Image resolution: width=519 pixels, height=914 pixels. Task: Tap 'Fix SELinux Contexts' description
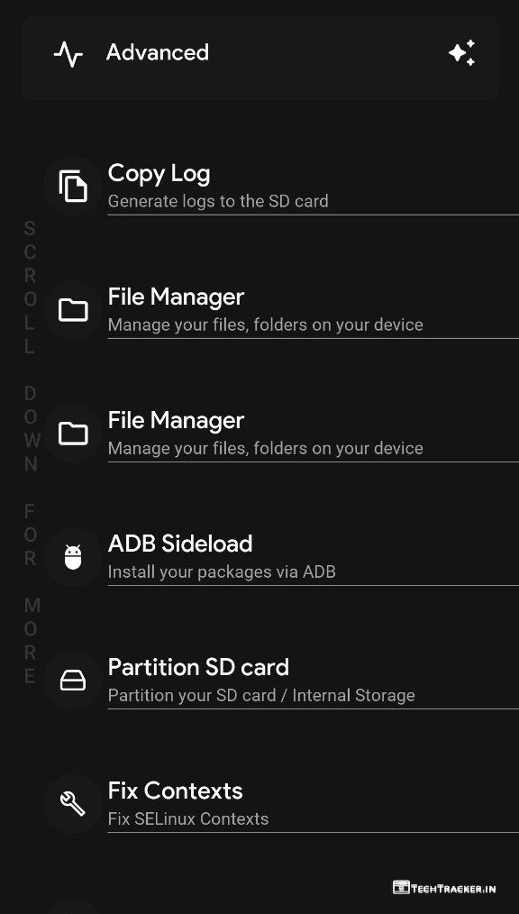point(188,819)
